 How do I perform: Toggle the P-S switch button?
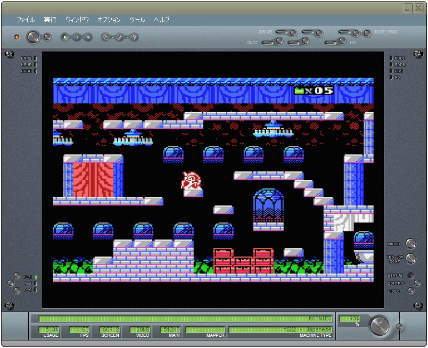(x=17, y=291)
